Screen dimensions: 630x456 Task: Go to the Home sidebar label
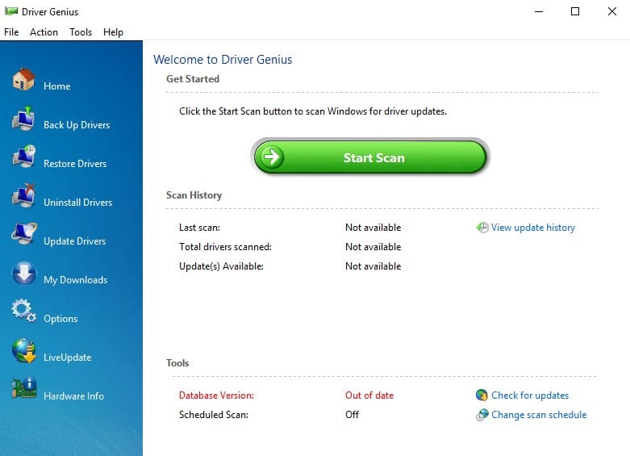(57, 86)
